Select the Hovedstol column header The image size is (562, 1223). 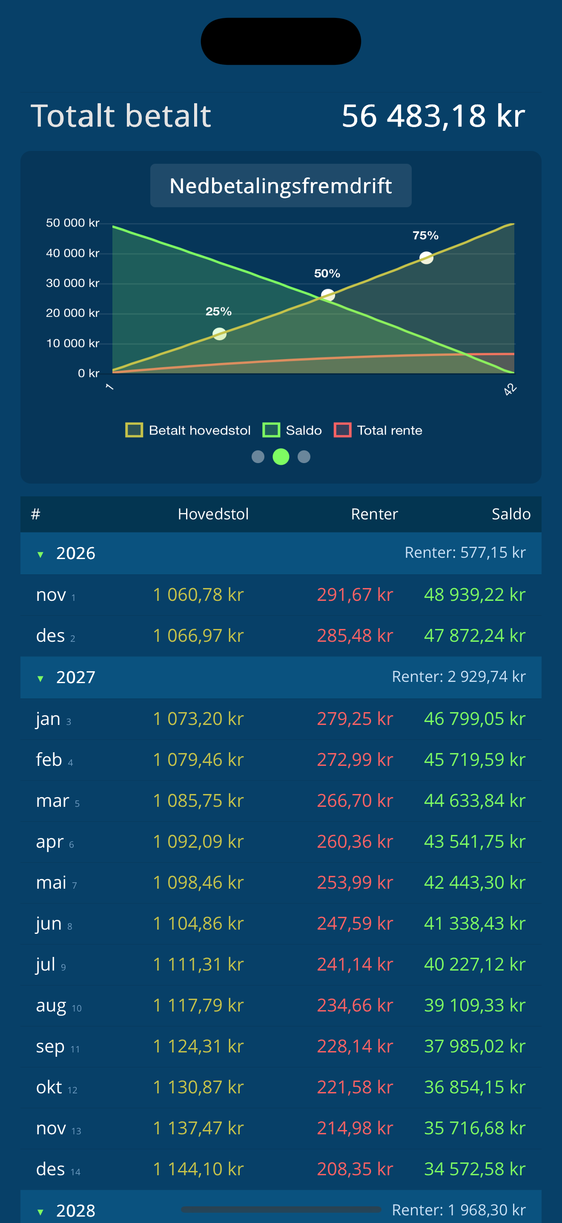213,514
